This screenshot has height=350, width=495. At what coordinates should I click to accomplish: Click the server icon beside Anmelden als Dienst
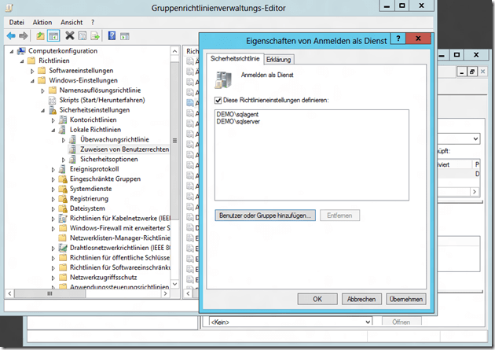coord(223,79)
